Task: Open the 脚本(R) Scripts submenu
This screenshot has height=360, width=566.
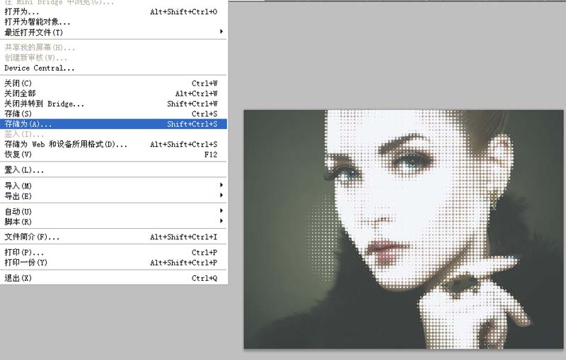Action: (18, 222)
